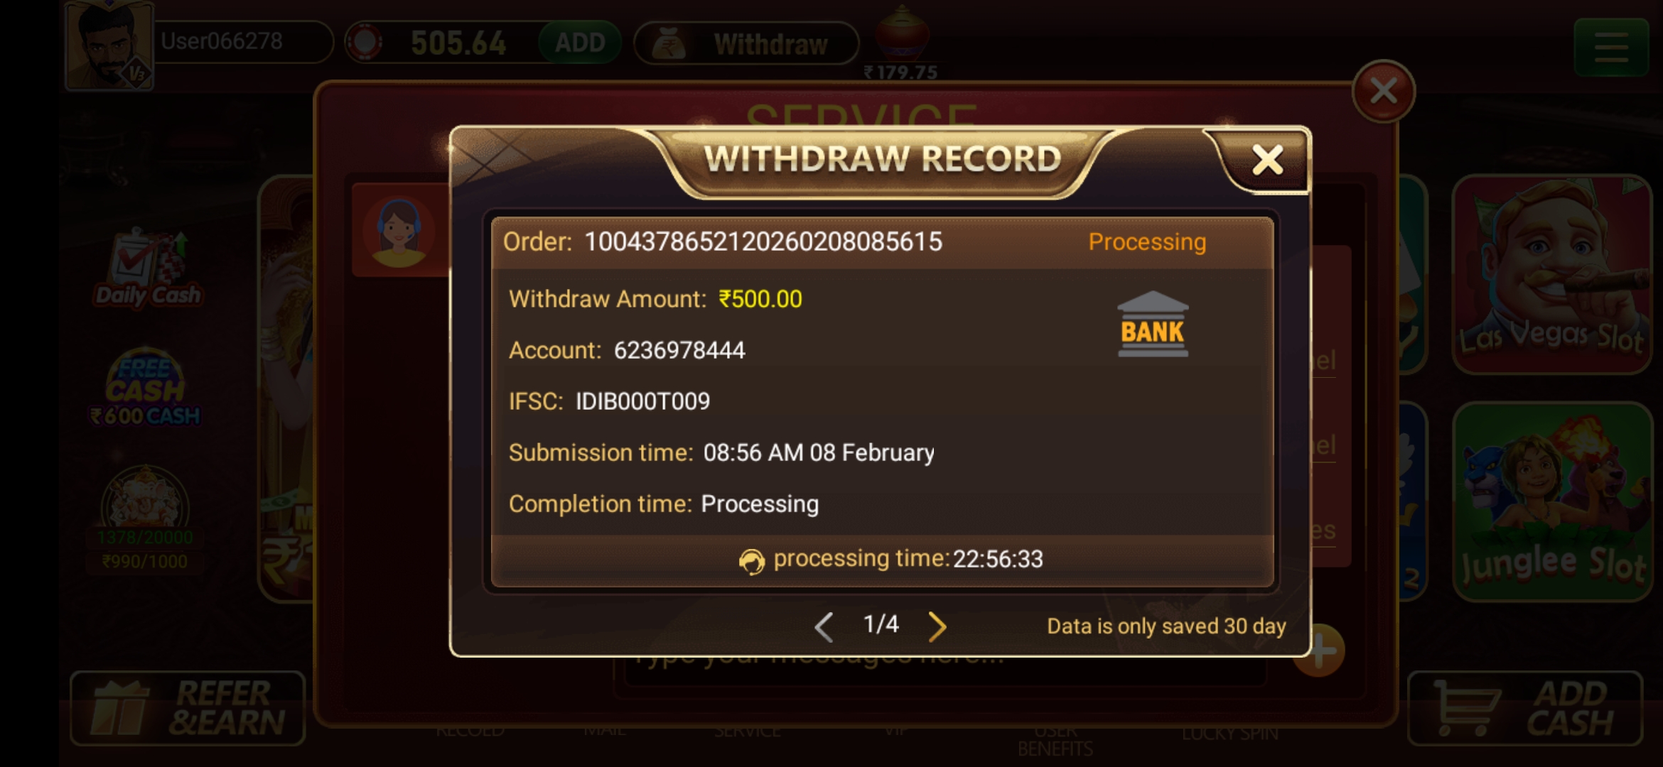Viewport: 1663px width, 767px height.
Task: Open Las Vegas Slot game
Action: tap(1551, 274)
